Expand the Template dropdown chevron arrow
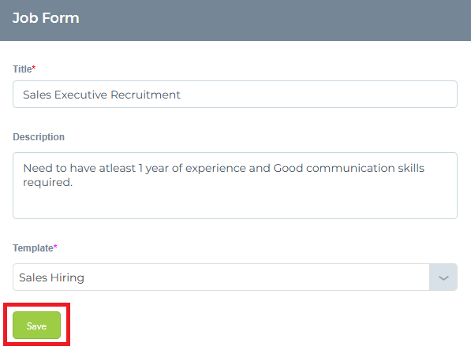The height and width of the screenshot is (361, 471). [443, 277]
